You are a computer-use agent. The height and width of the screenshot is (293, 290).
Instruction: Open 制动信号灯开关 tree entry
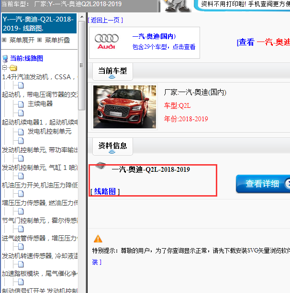click(40, 291)
